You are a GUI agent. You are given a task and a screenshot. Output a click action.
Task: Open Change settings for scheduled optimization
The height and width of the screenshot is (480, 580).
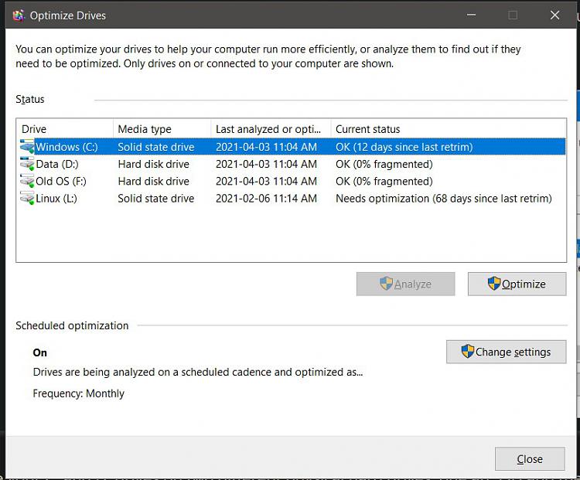[x=506, y=352]
